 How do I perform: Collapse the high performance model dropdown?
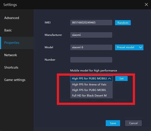[x=91, y=79]
